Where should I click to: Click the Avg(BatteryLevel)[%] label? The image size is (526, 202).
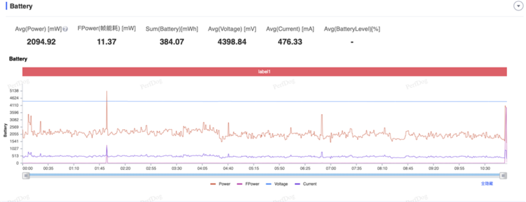pos(352,29)
